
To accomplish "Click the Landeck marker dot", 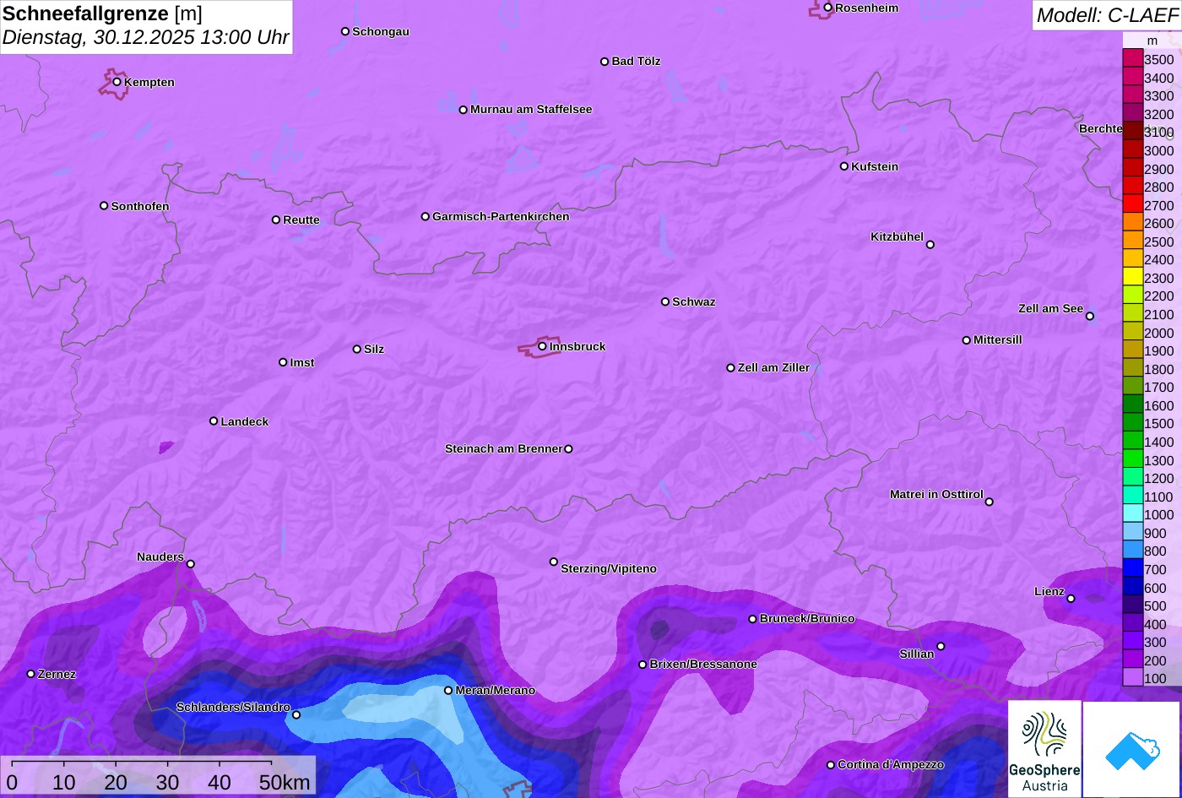I will [x=214, y=421].
